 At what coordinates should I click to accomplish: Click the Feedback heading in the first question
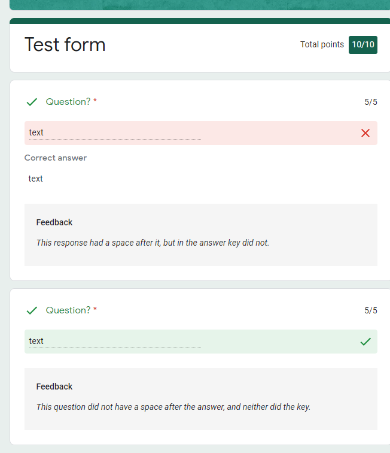click(x=54, y=222)
